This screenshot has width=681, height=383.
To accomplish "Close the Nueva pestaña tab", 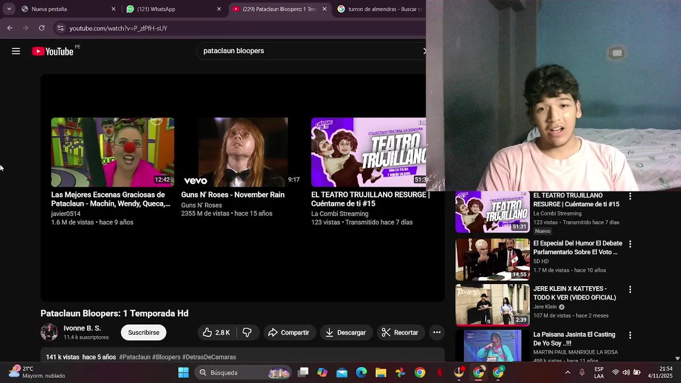I will pos(113,9).
